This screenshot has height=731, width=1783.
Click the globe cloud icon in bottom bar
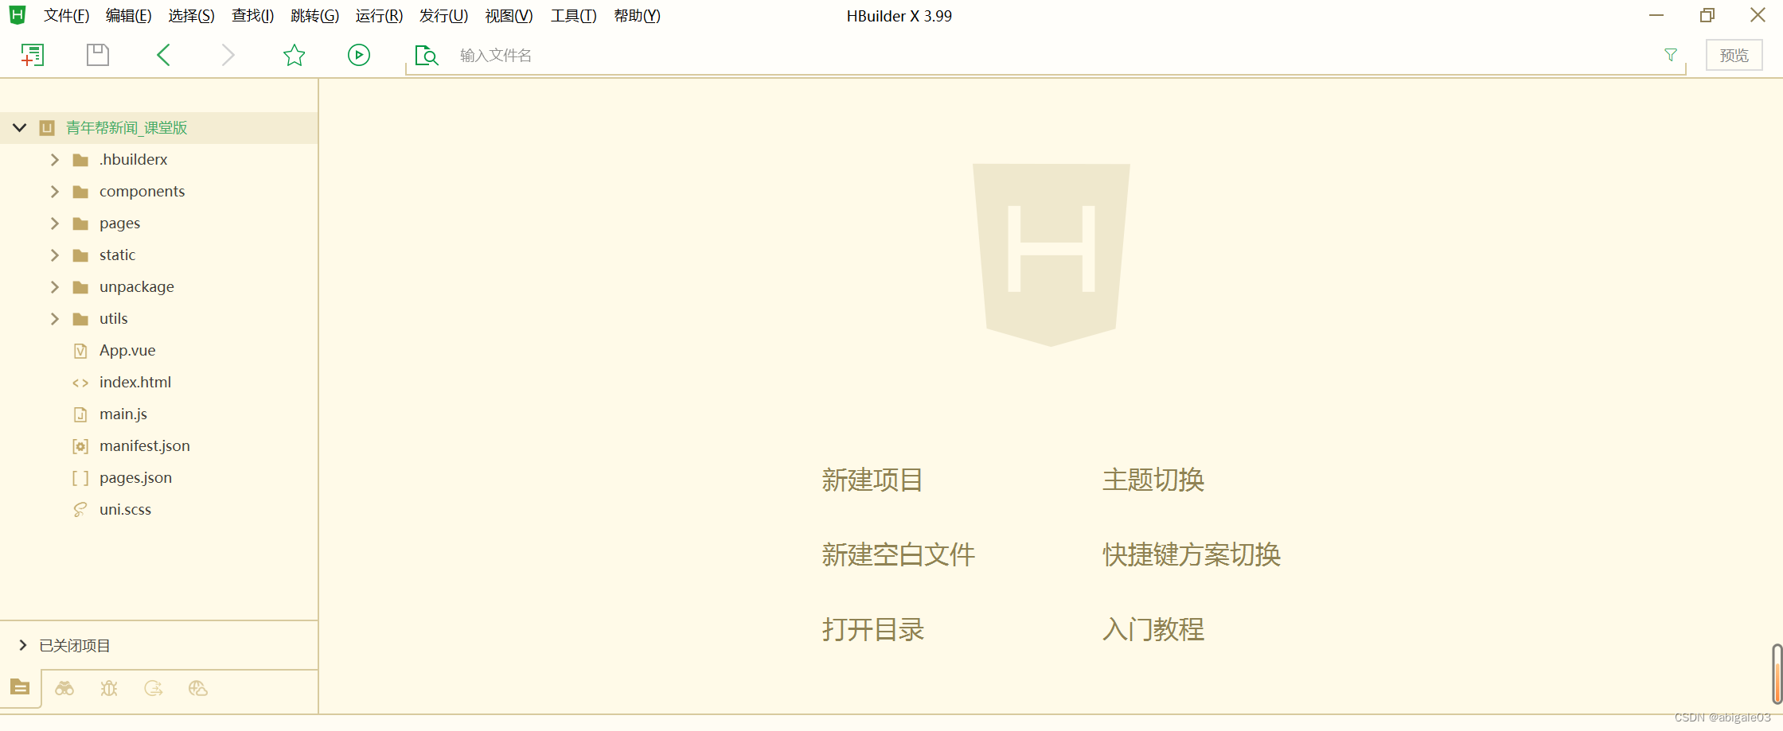point(197,688)
